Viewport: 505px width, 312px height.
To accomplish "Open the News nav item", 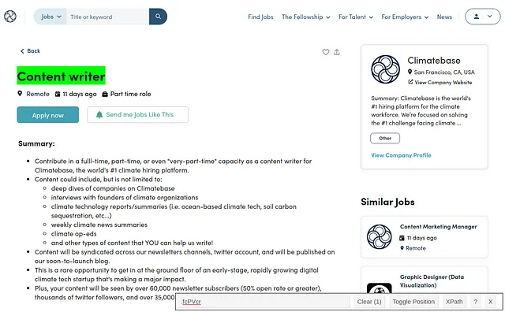I will click(x=444, y=17).
